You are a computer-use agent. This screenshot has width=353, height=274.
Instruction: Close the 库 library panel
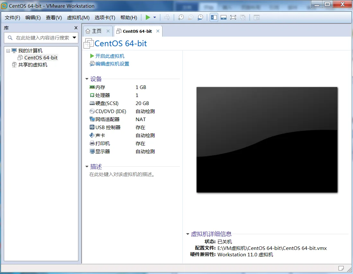pyautogui.click(x=76, y=28)
